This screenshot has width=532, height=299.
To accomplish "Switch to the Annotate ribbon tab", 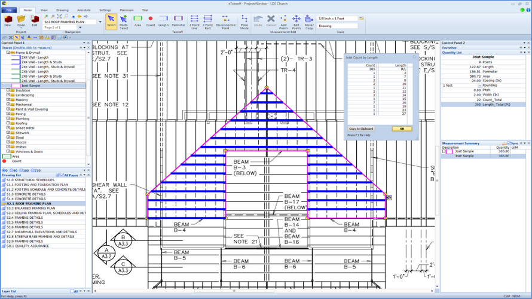I will (x=84, y=10).
